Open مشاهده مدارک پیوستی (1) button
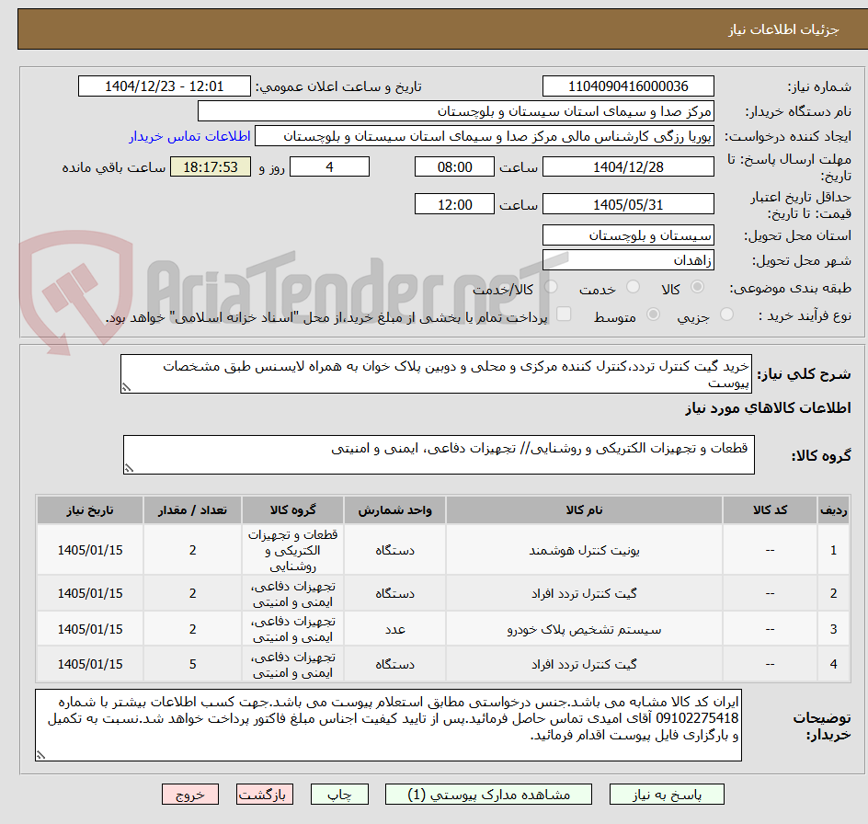This screenshot has width=868, height=824. pyautogui.click(x=488, y=794)
